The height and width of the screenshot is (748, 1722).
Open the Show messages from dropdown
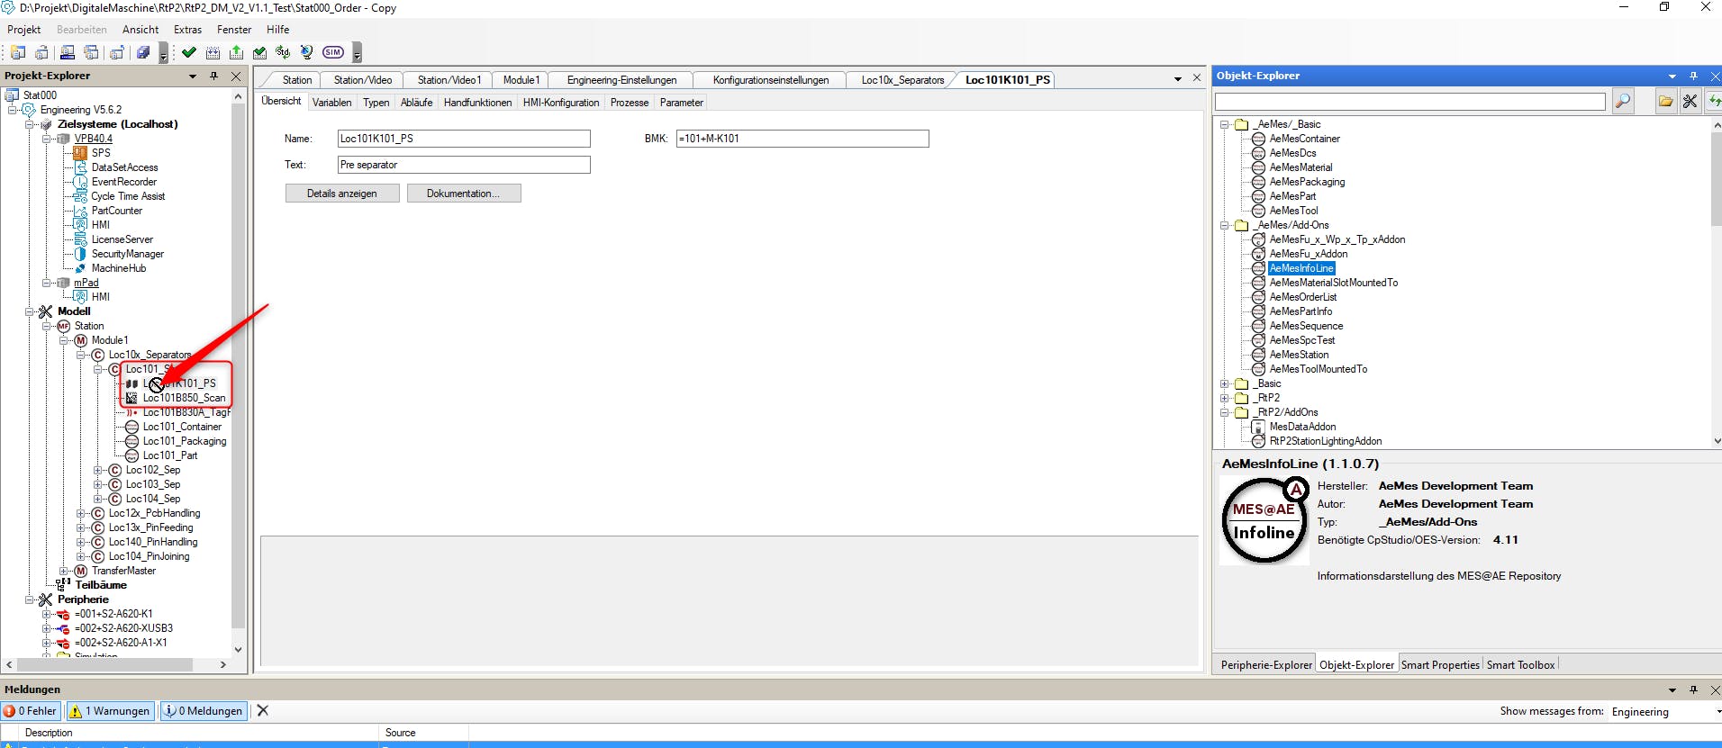pos(1664,711)
